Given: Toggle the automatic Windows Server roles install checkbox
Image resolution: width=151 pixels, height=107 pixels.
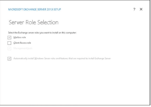Looking at the screenshot, I should tap(9, 58).
